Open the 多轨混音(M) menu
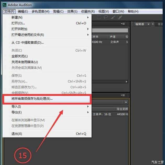The width and height of the screenshot is (165, 165). (41, 11)
